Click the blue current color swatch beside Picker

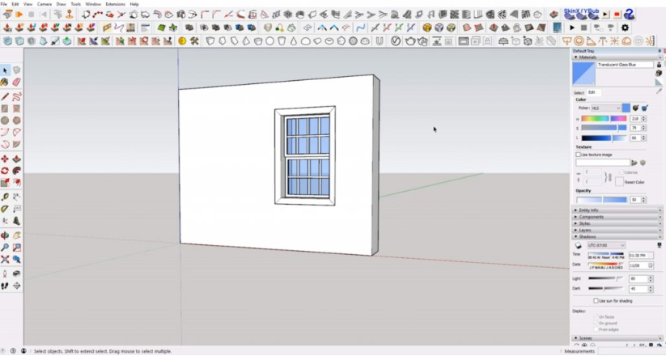pos(626,108)
